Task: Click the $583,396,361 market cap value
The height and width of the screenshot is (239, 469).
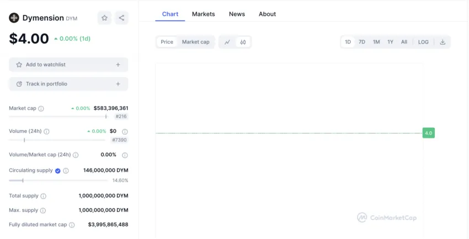Action: pyautogui.click(x=111, y=108)
